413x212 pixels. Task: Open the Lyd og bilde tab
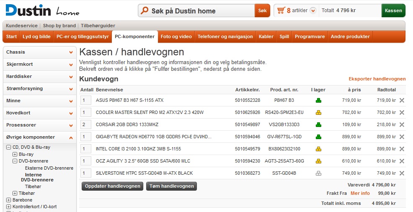point(36,36)
